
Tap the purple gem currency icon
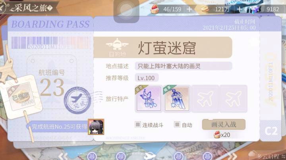(255, 10)
